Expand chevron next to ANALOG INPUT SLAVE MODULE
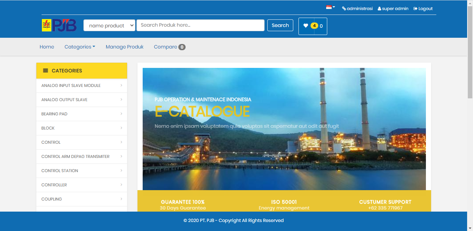The image size is (473, 231). 121,85
